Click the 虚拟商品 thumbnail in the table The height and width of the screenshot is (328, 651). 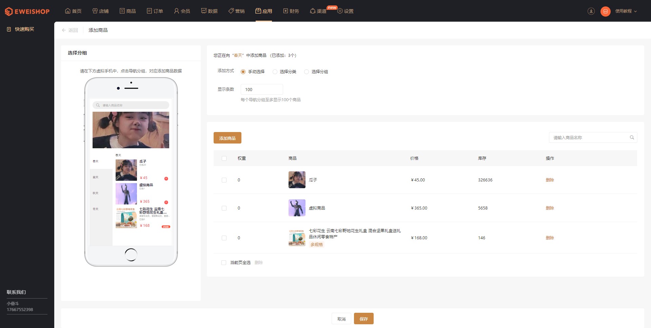pyautogui.click(x=297, y=208)
